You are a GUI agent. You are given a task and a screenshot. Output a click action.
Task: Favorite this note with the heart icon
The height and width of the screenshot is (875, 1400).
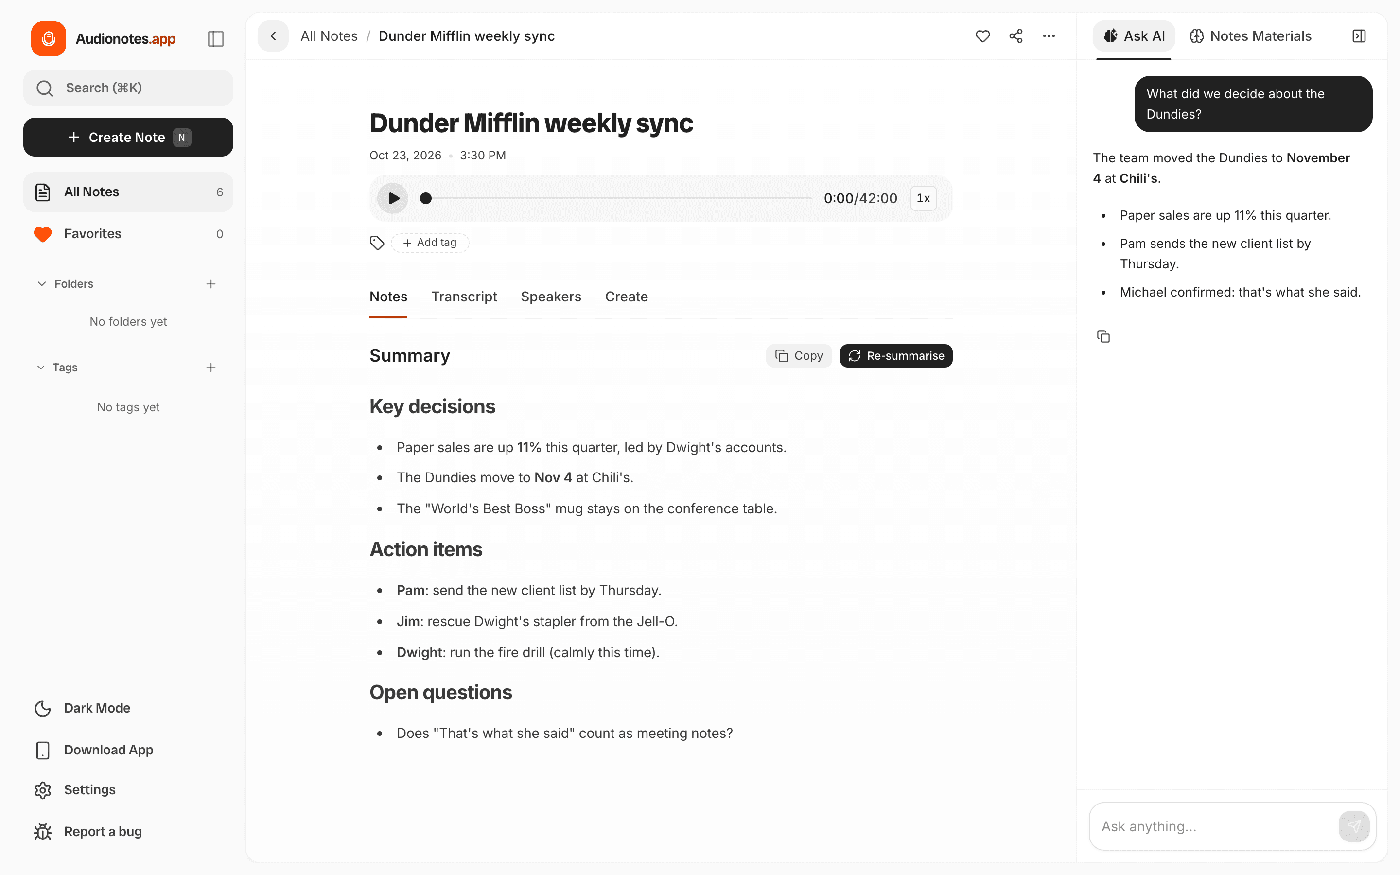pyautogui.click(x=982, y=36)
